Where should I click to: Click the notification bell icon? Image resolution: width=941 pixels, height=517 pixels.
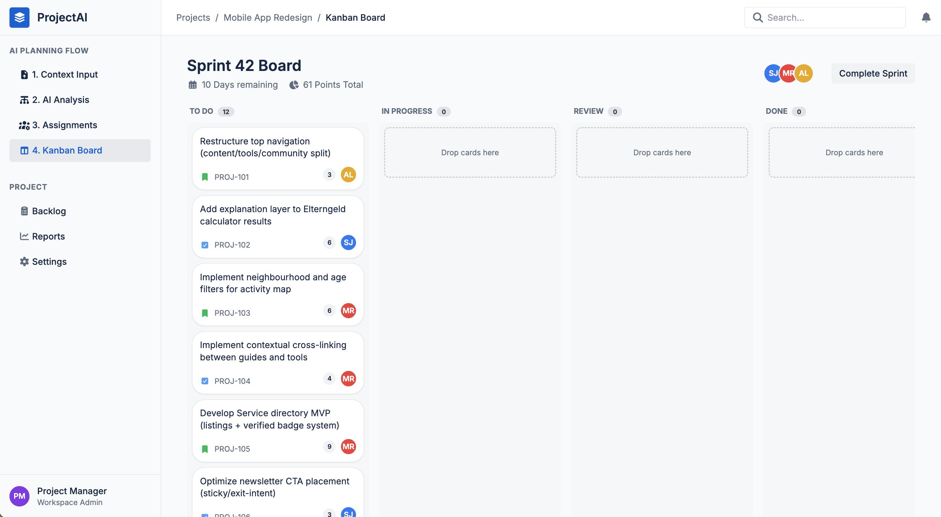click(x=926, y=18)
